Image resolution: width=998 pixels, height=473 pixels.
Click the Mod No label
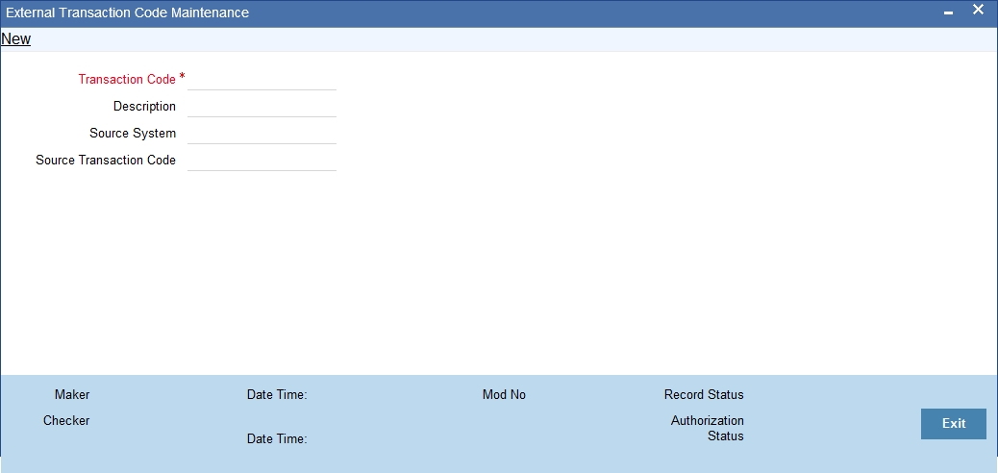click(504, 395)
